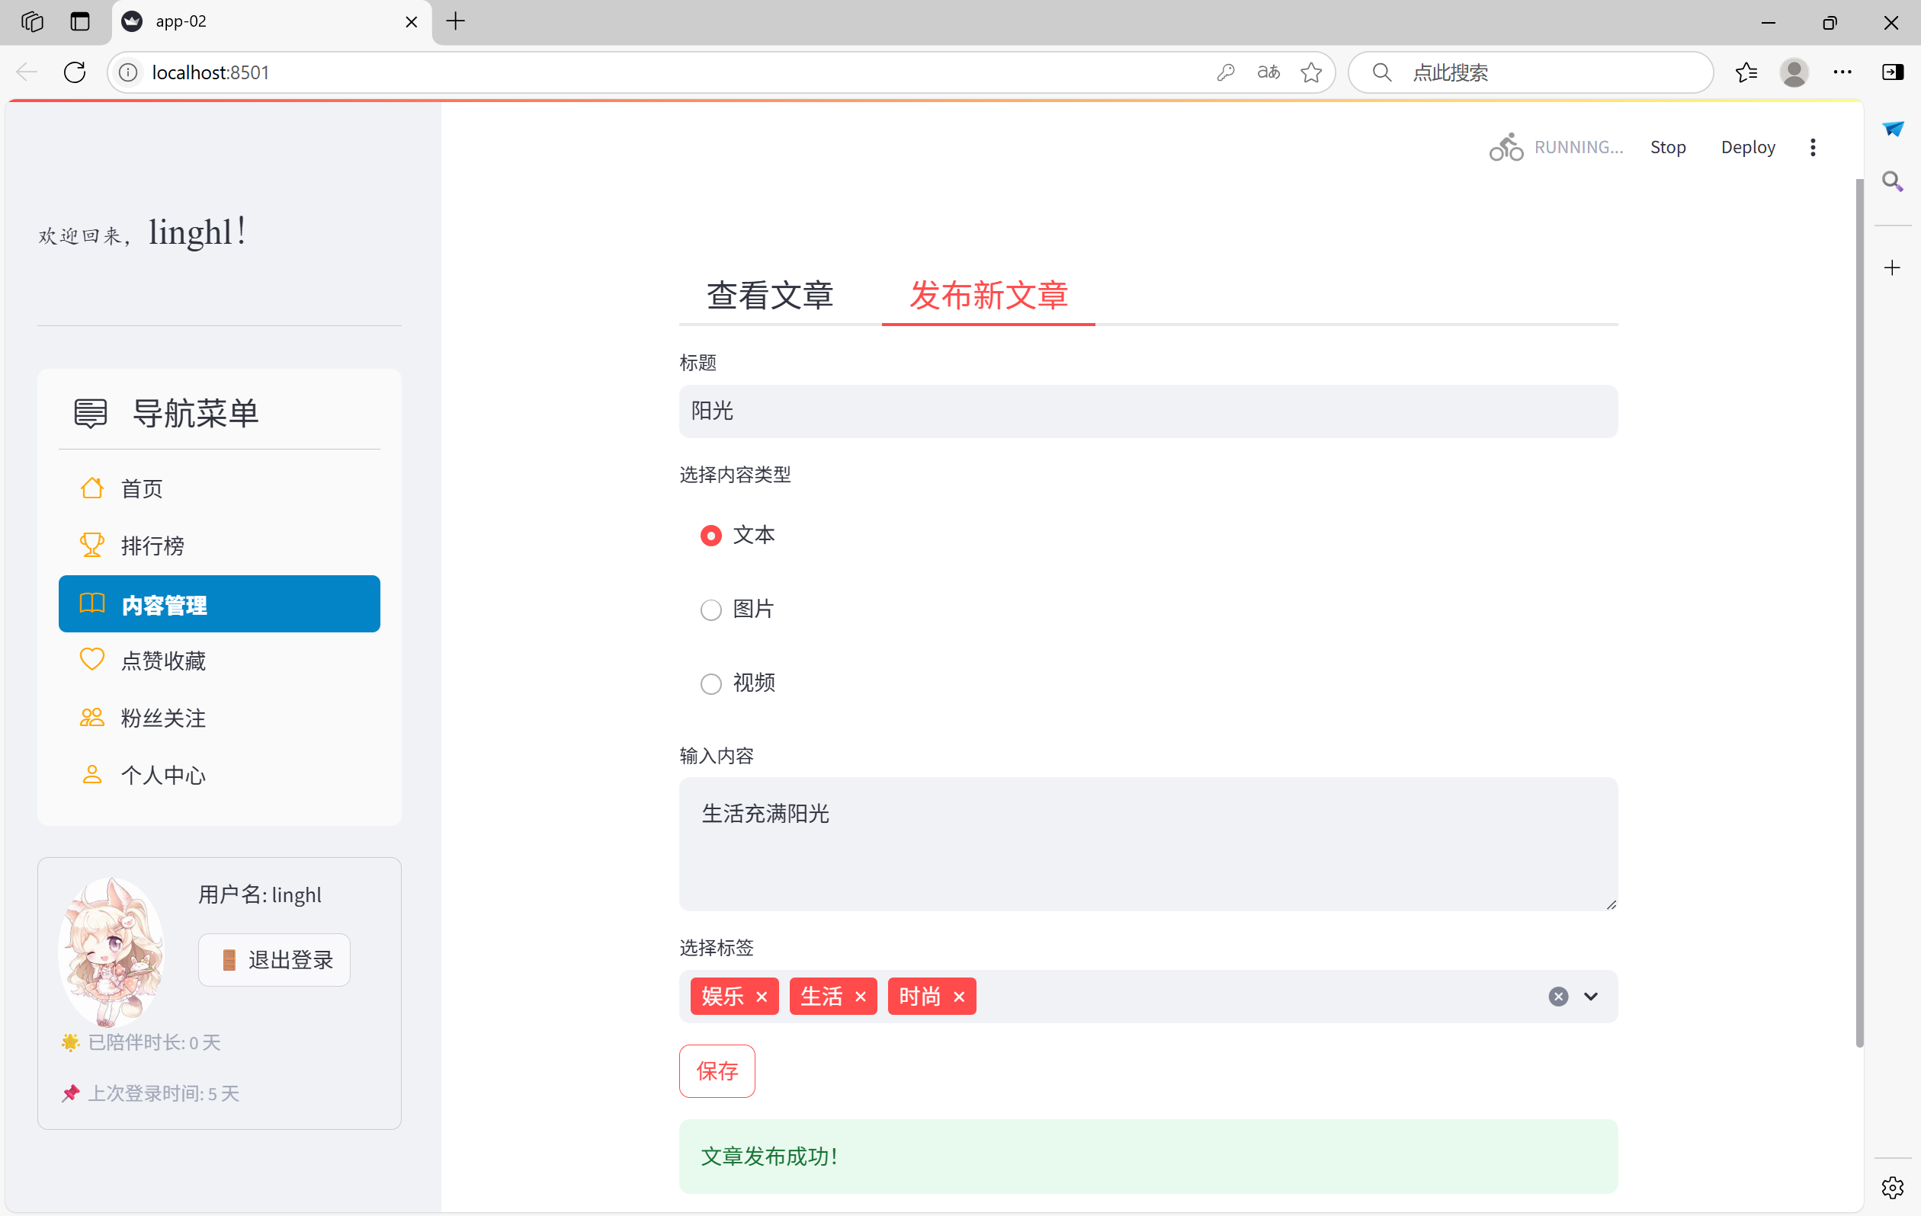Image resolution: width=1921 pixels, height=1216 pixels.
Task: Open the browser settings ellipsis menu
Action: (x=1842, y=72)
